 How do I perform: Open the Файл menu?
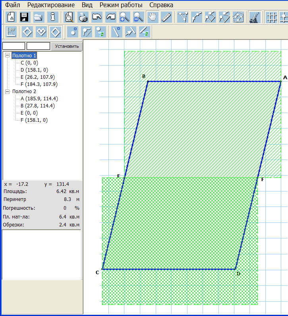pos(12,5)
